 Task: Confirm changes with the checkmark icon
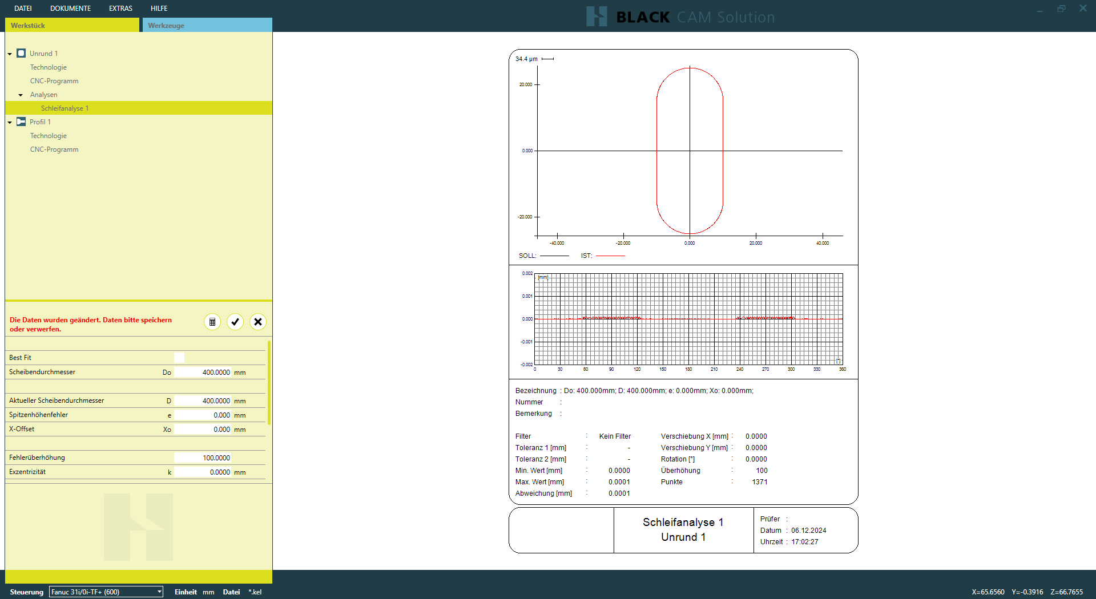coord(235,322)
